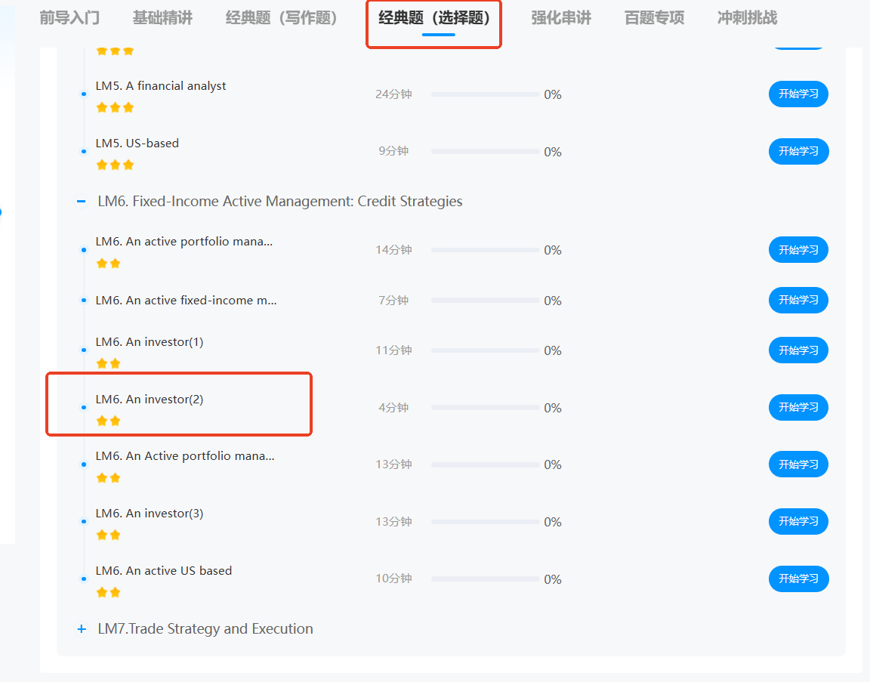Image resolution: width=870 pixels, height=682 pixels.
Task: Switch to the 强化串讲 tab
Action: pos(561,18)
